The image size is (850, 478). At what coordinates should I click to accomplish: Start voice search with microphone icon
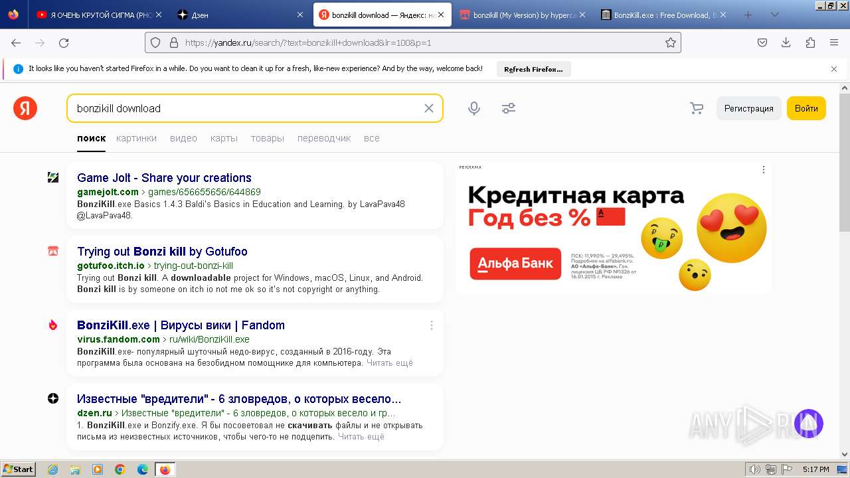[x=474, y=108]
